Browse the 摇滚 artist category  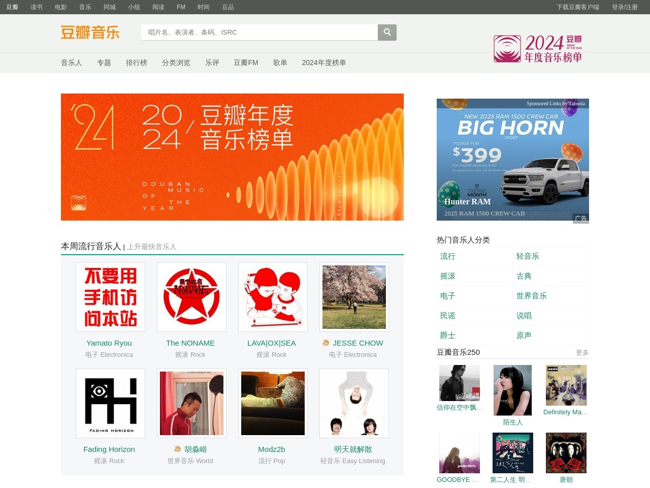tap(447, 276)
